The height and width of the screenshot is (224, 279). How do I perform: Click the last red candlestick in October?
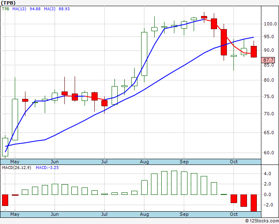[x=254, y=52]
